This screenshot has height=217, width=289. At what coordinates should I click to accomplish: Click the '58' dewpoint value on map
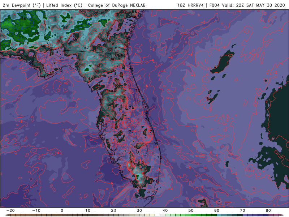37,33
